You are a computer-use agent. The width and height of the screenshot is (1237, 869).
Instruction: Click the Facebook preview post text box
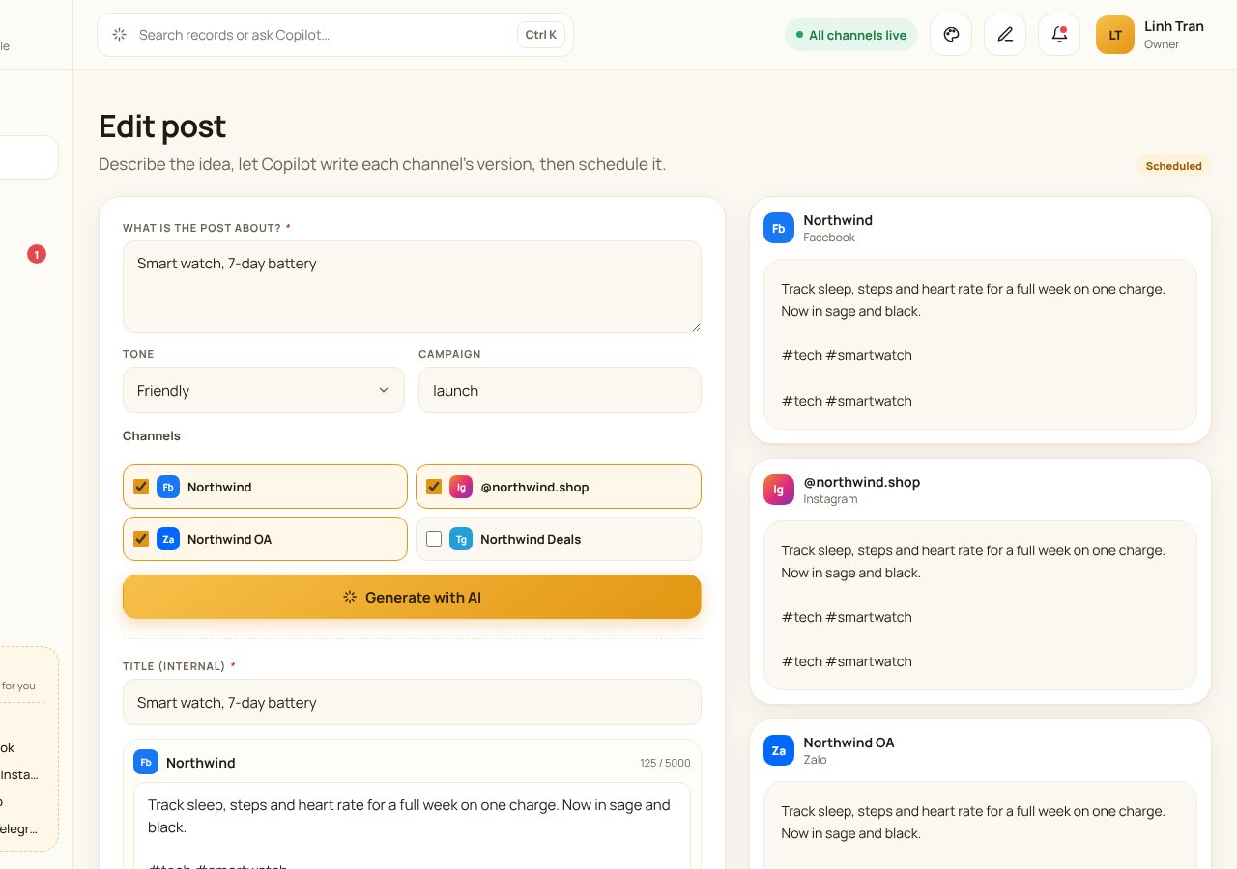[x=980, y=344]
